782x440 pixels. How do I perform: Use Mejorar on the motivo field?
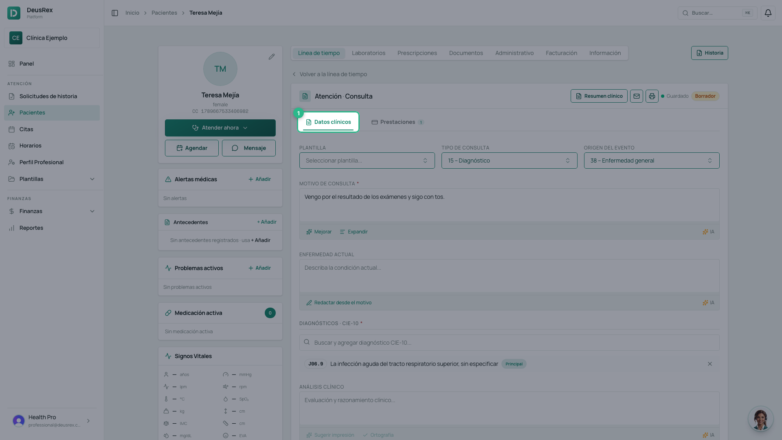coord(319,232)
